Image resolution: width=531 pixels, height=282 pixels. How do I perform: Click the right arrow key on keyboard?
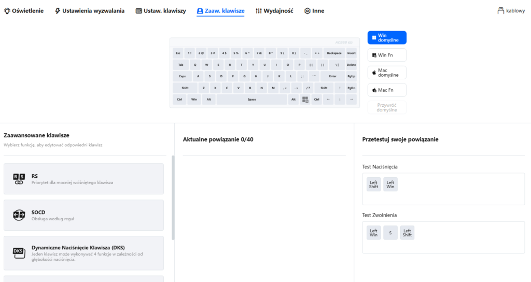351,100
